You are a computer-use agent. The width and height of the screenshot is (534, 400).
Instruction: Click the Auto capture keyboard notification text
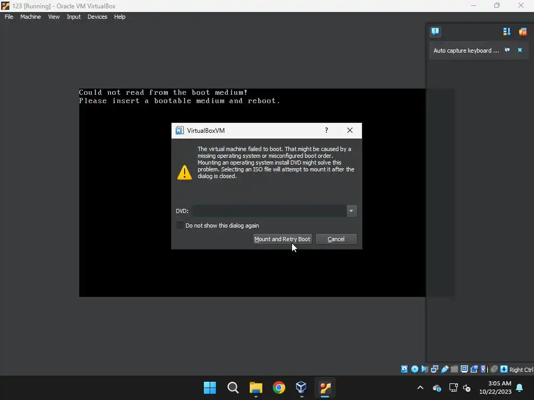click(x=466, y=51)
